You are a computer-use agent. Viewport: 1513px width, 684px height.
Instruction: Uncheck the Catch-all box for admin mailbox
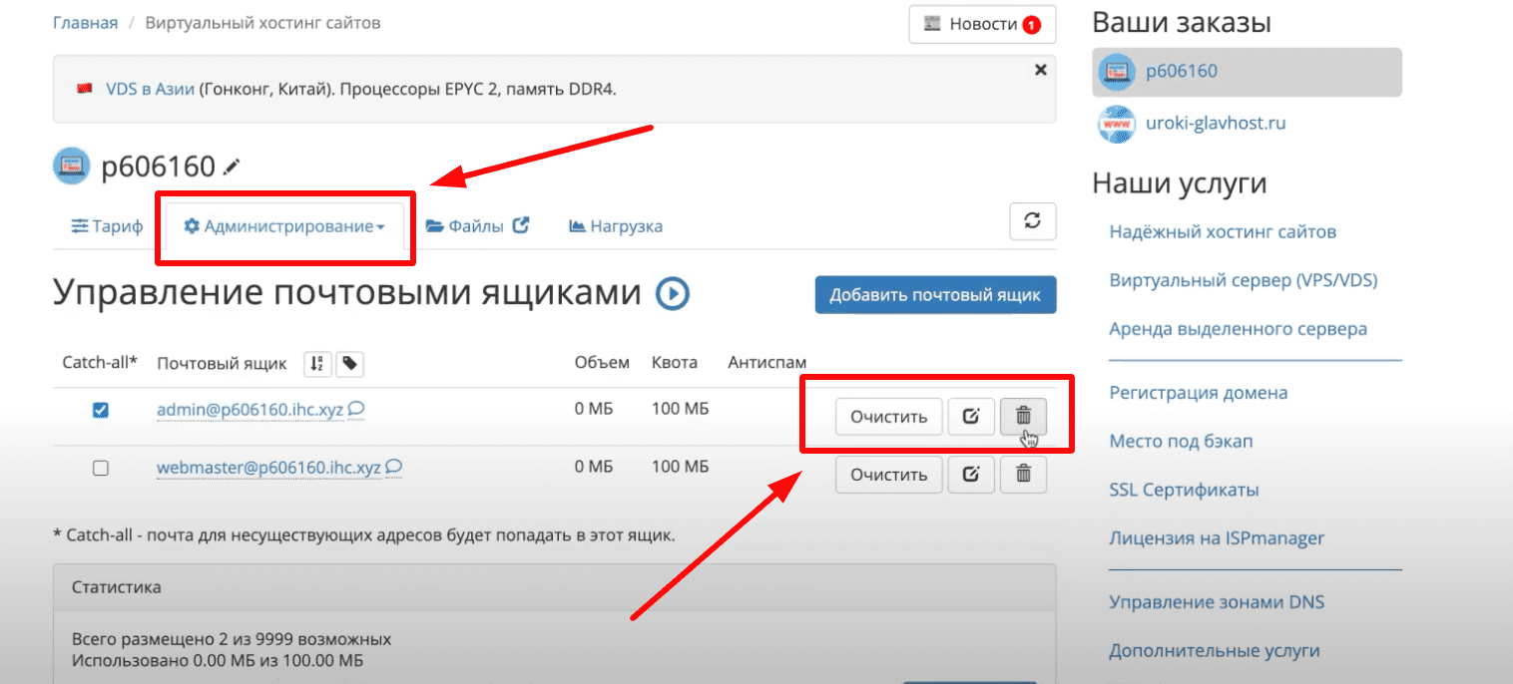(100, 409)
